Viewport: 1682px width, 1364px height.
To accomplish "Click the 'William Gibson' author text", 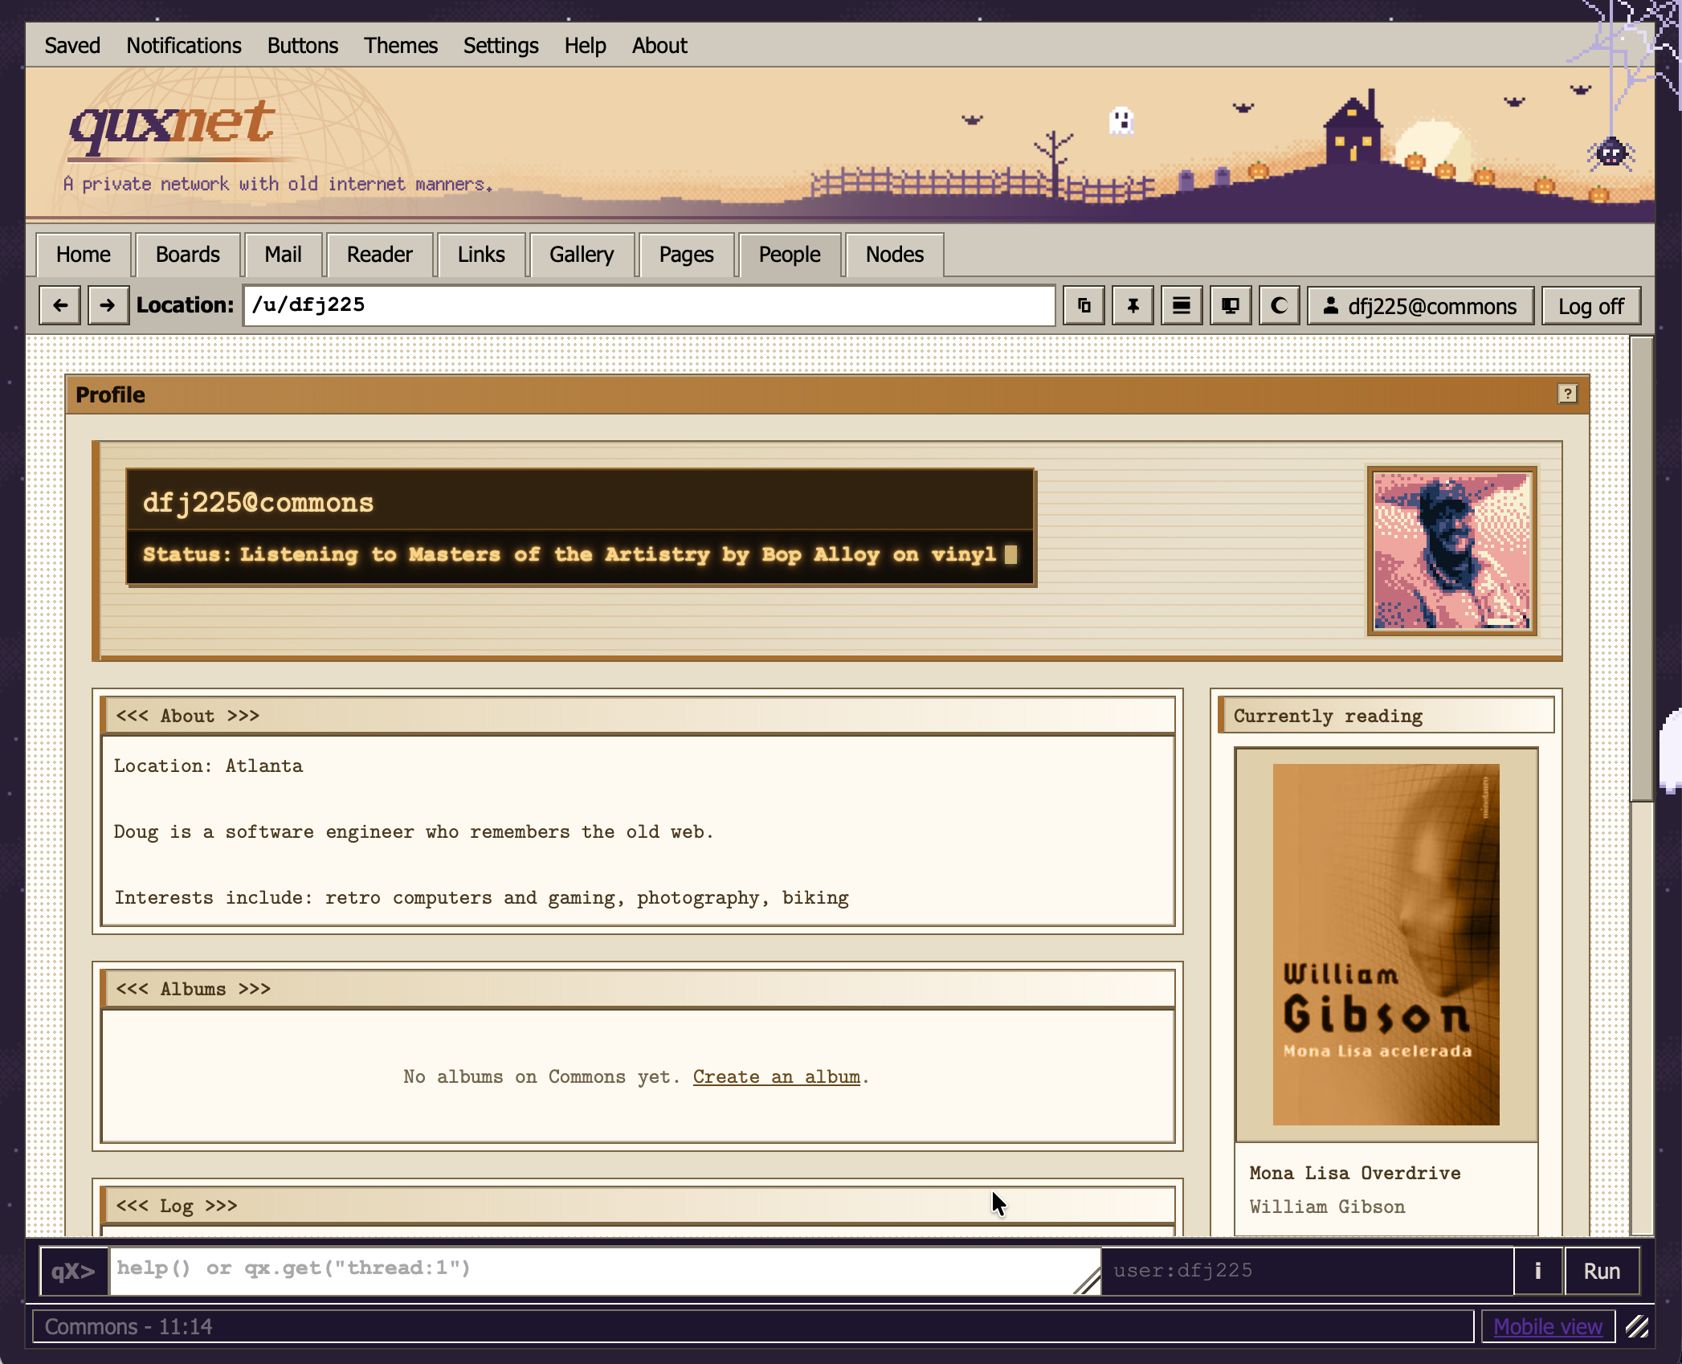I will pyautogui.click(x=1327, y=1207).
